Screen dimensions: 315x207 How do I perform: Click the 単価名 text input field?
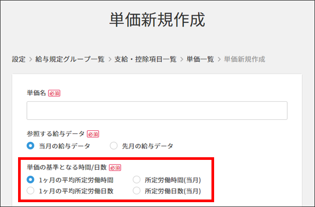[x=157, y=111]
